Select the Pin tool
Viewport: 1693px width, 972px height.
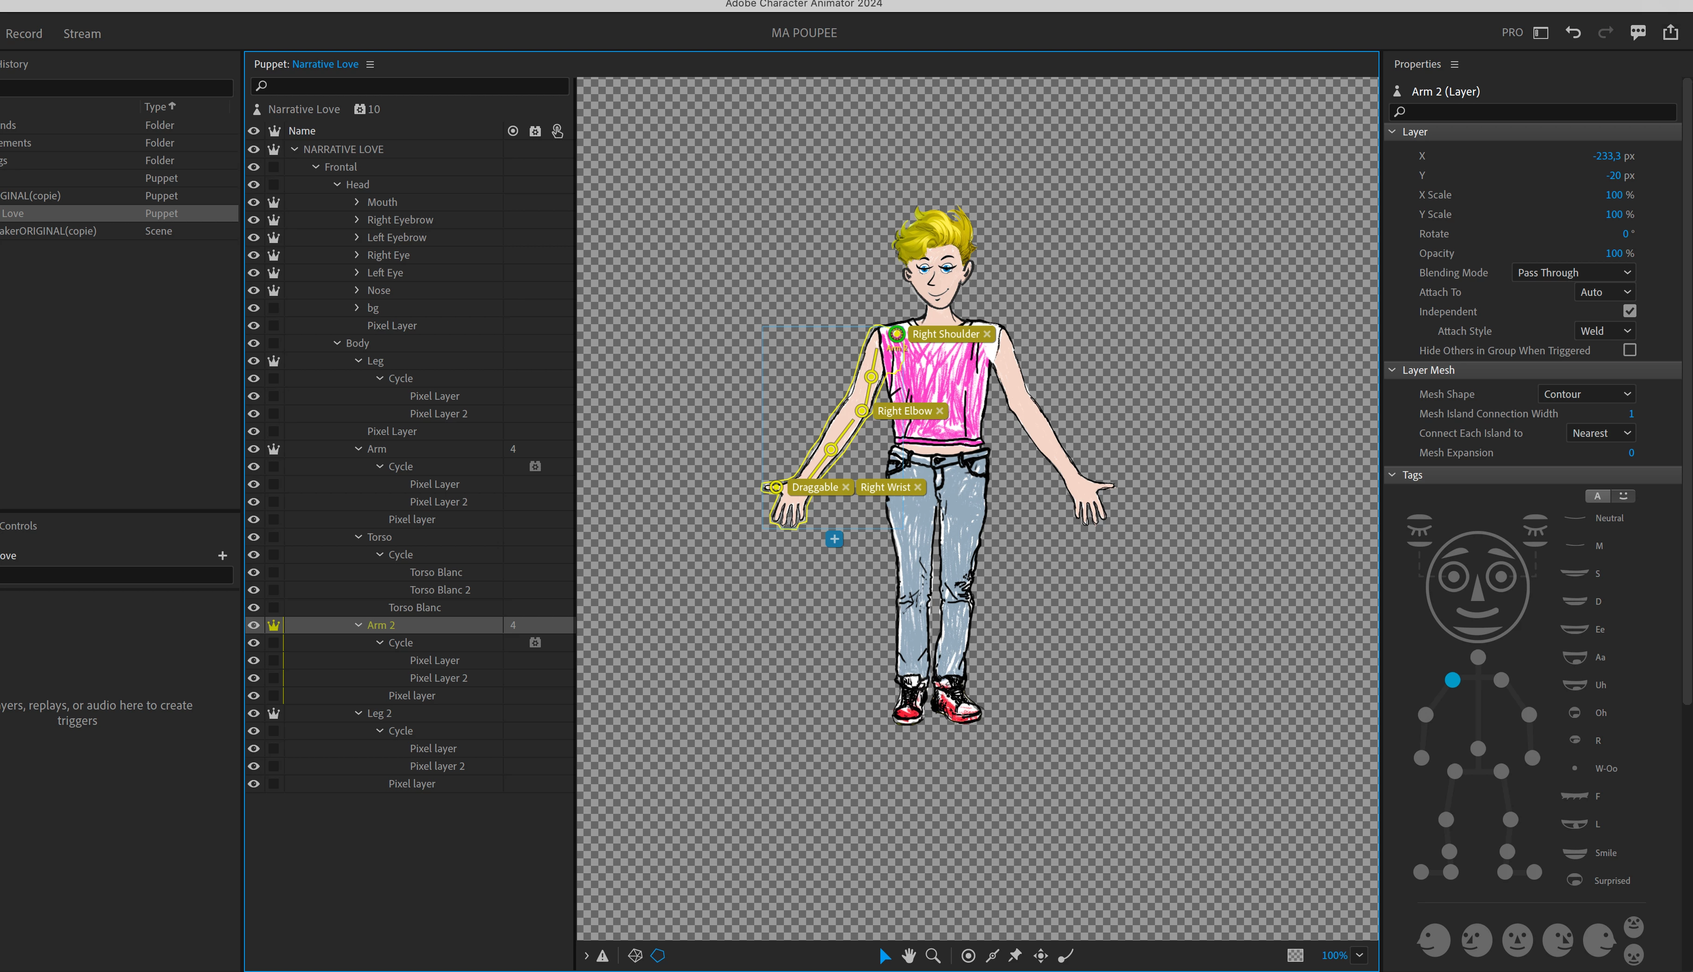pos(1015,955)
